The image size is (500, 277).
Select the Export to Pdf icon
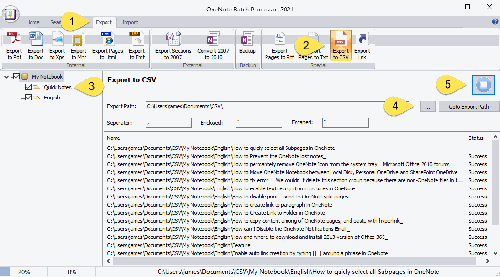[x=14, y=45]
